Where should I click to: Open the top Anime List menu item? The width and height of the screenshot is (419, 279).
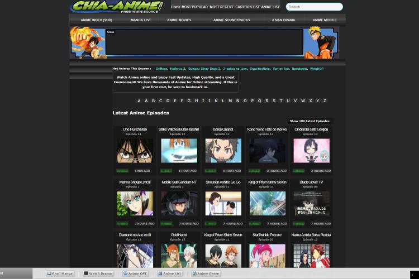tap(270, 7)
